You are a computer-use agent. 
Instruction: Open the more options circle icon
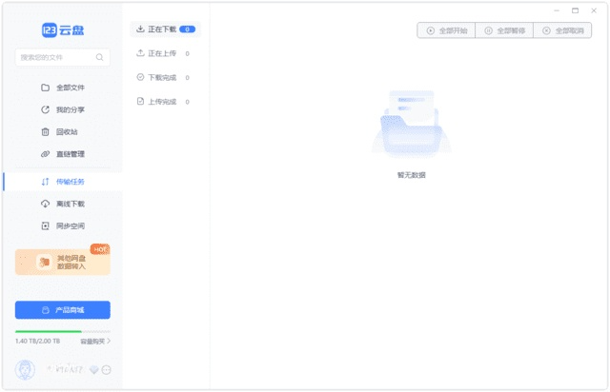[106, 370]
